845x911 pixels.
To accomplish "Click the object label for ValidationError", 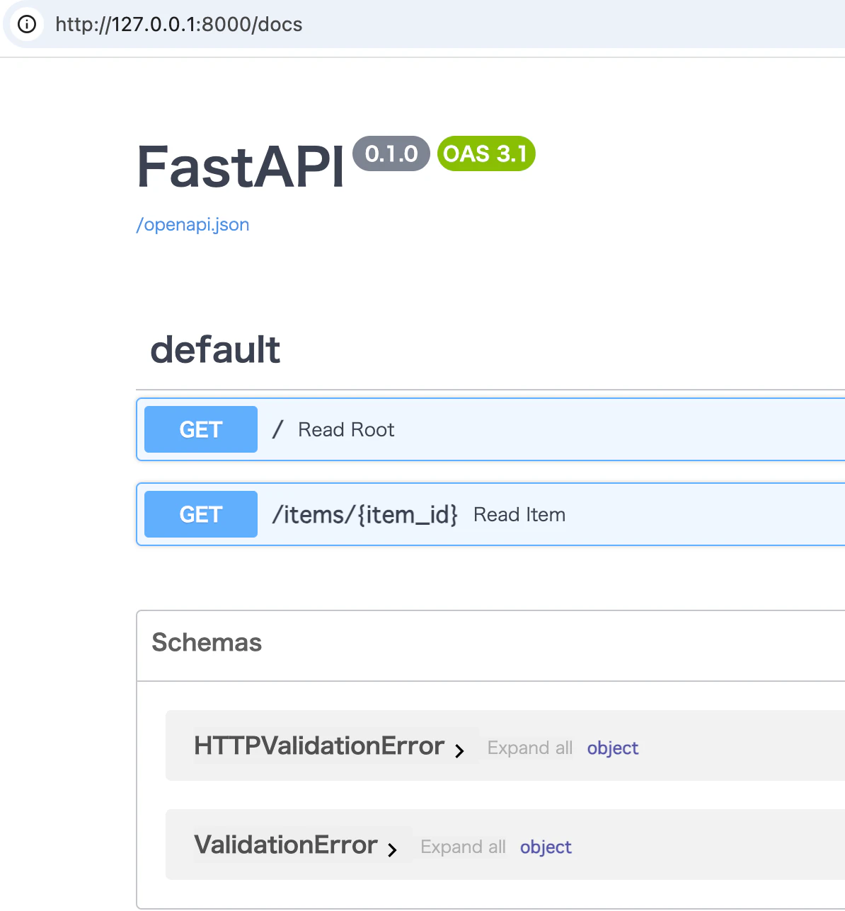I will click(546, 847).
